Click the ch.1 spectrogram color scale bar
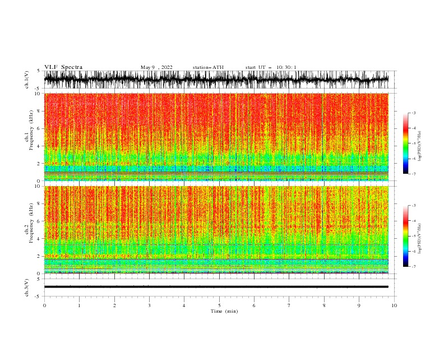The height and width of the screenshot is (343, 444). click(405, 143)
